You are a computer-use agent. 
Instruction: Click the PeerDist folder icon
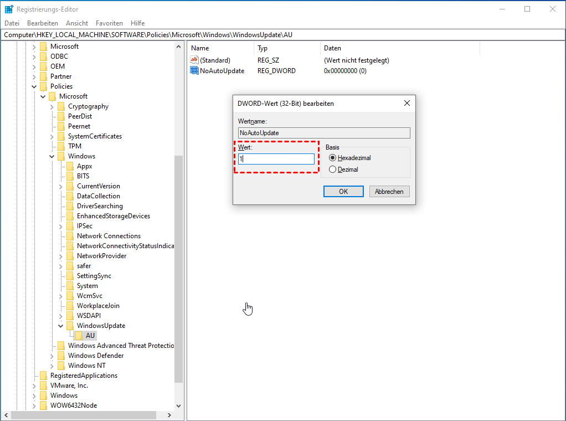click(61, 116)
